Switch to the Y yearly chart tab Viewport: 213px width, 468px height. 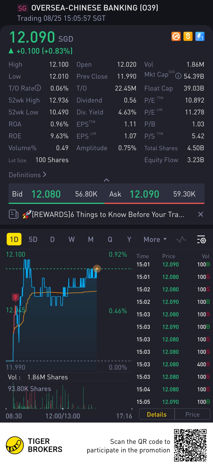click(x=129, y=239)
